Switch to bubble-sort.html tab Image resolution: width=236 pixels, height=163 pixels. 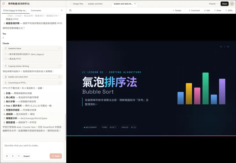point(95,4)
